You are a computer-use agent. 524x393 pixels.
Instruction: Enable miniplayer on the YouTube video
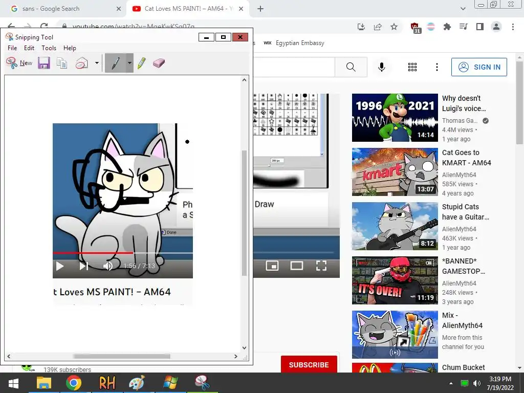click(272, 266)
